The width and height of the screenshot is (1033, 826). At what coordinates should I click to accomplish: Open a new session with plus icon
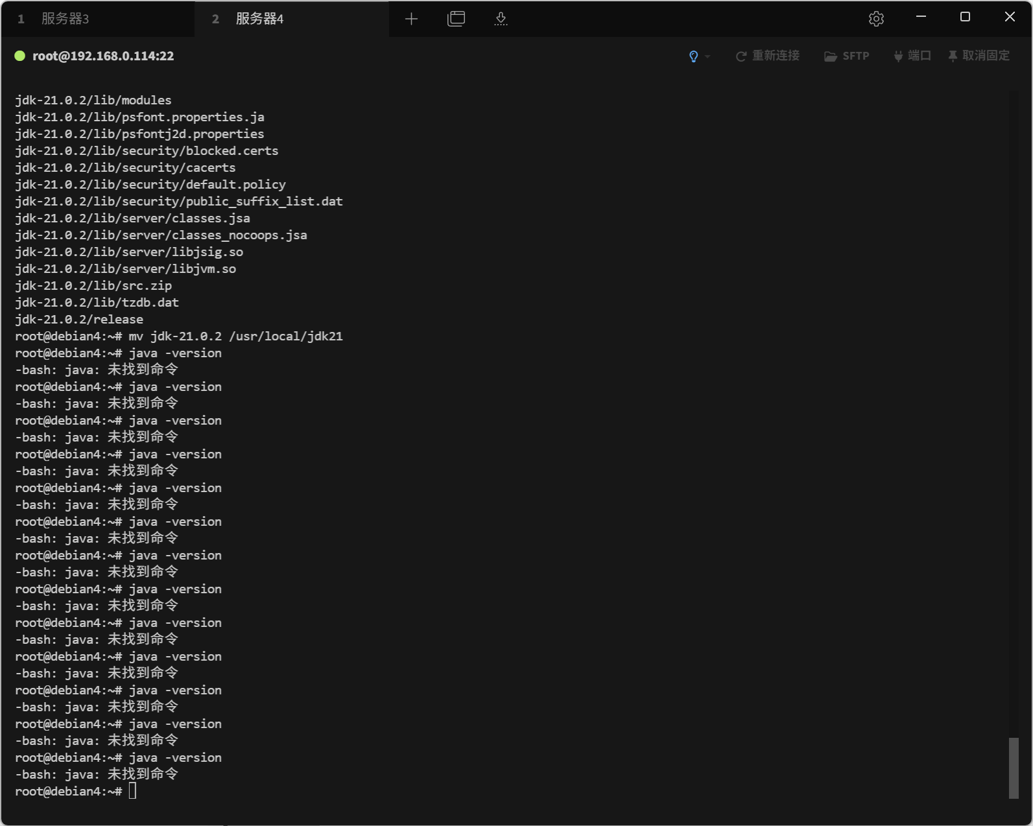(411, 19)
